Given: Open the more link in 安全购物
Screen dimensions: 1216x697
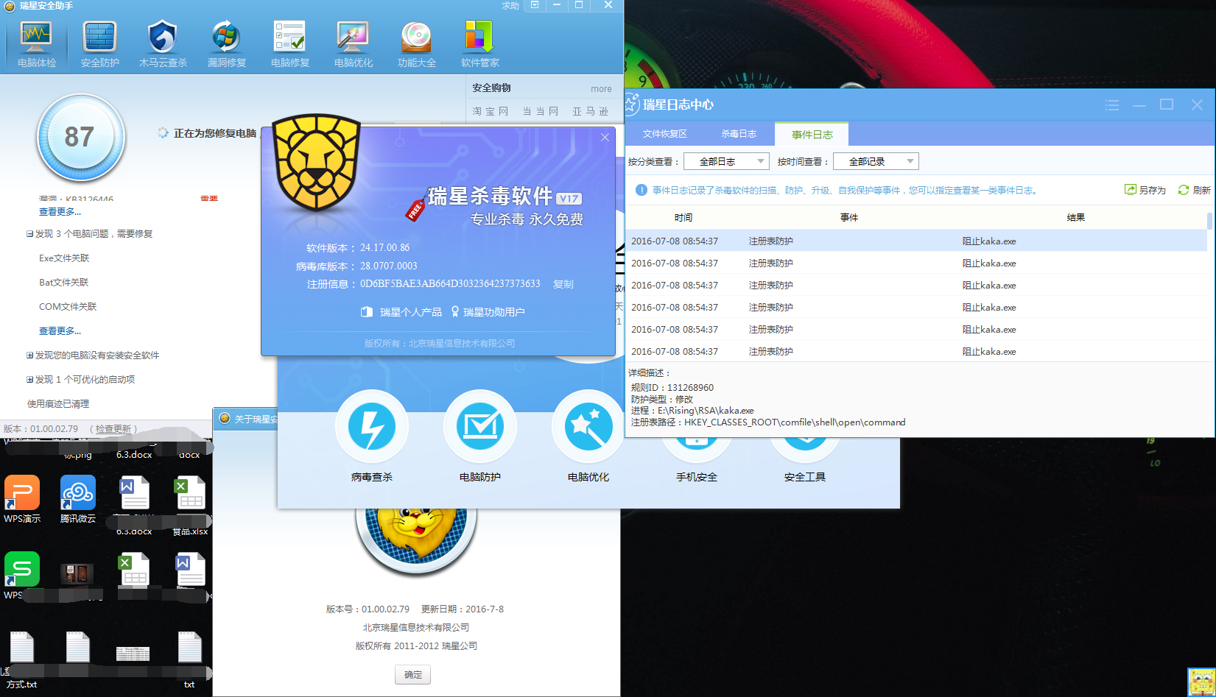Looking at the screenshot, I should (x=601, y=89).
